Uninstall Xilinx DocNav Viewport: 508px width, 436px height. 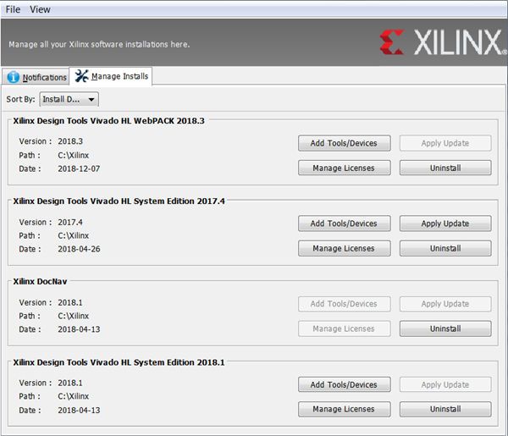coord(445,328)
